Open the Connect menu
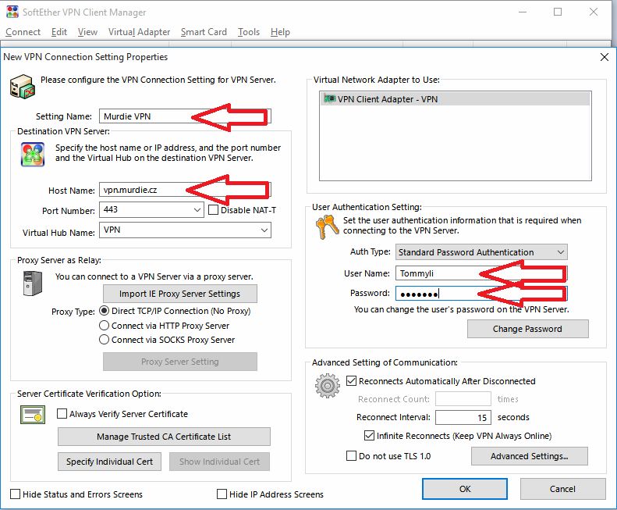617x510 pixels. pyautogui.click(x=23, y=32)
